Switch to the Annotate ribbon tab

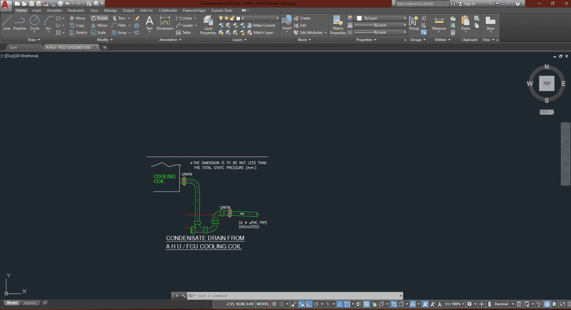54,10
